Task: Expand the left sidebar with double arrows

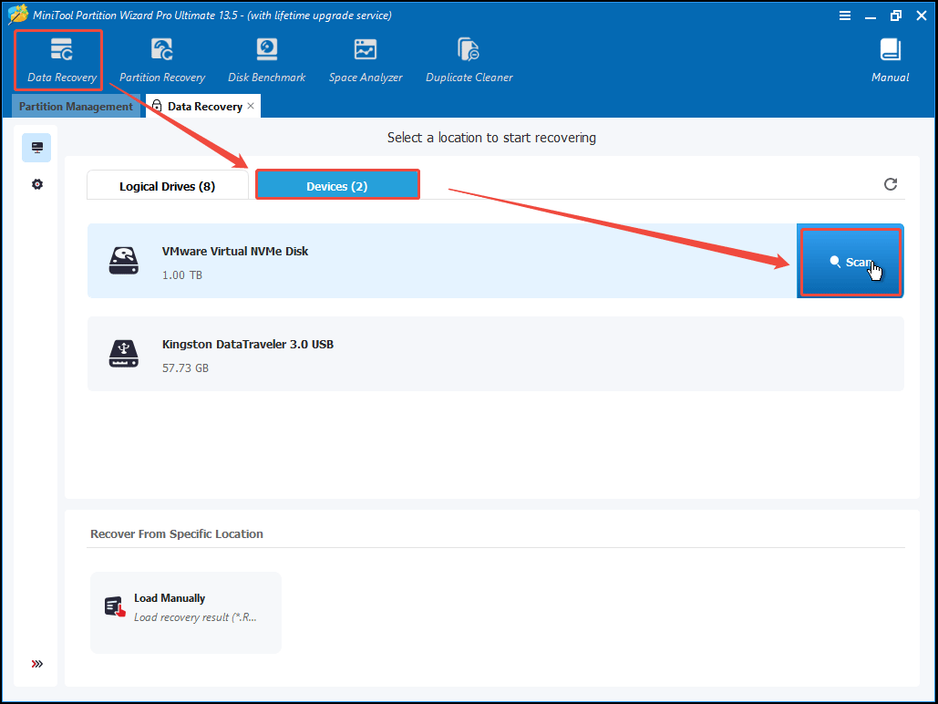Action: (36, 664)
